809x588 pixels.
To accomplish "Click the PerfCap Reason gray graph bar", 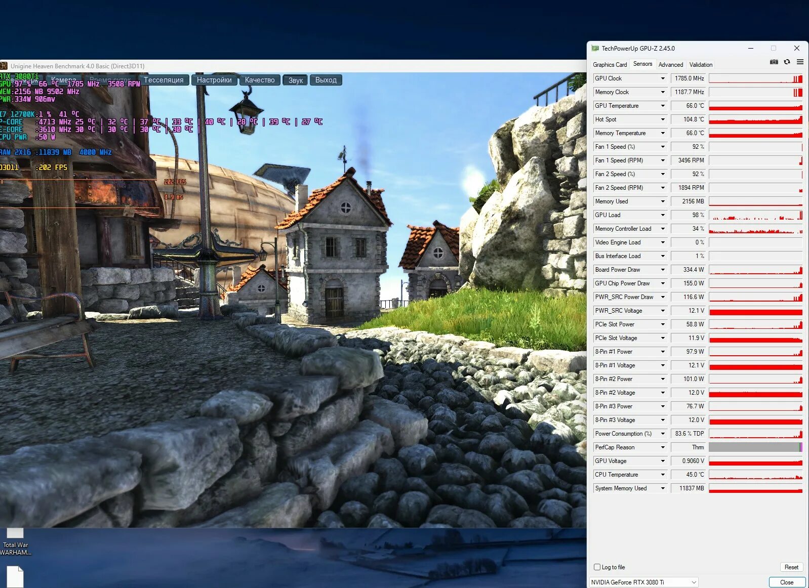I will coord(755,447).
